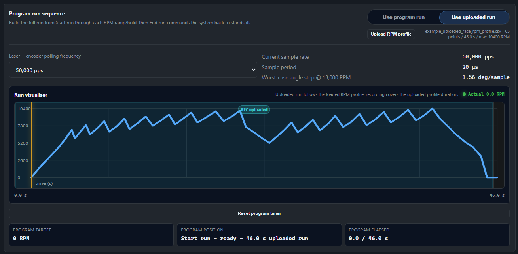The image size is (518, 254).
Task: Click the Upload RPM profile button
Action: [391, 34]
